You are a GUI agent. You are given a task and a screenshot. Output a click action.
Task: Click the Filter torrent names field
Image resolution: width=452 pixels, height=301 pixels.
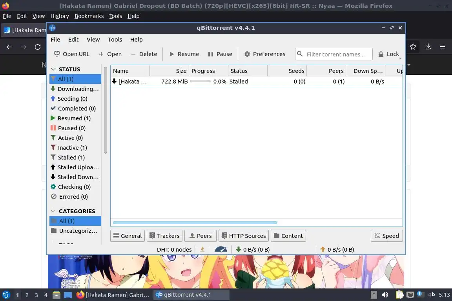click(x=334, y=54)
